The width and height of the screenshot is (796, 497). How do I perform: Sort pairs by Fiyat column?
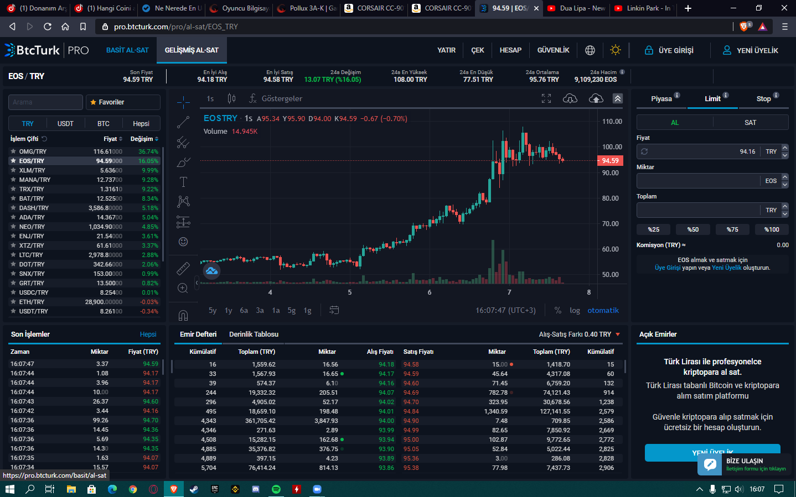tap(113, 139)
